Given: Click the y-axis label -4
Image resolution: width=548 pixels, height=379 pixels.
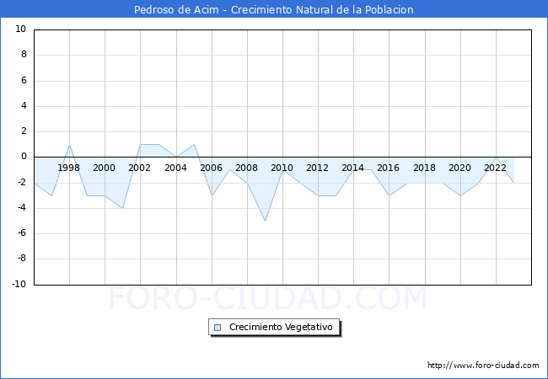Looking at the screenshot, I should 22,207.
